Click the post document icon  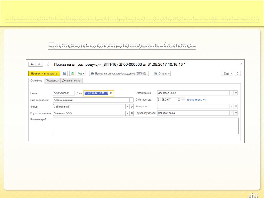click(72, 73)
